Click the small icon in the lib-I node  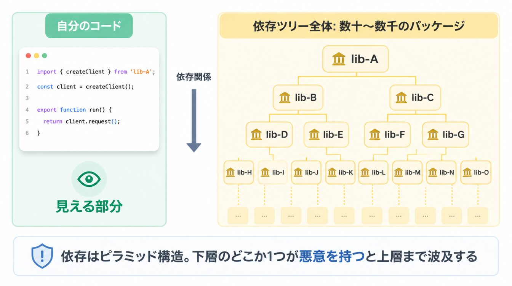coord(265,172)
